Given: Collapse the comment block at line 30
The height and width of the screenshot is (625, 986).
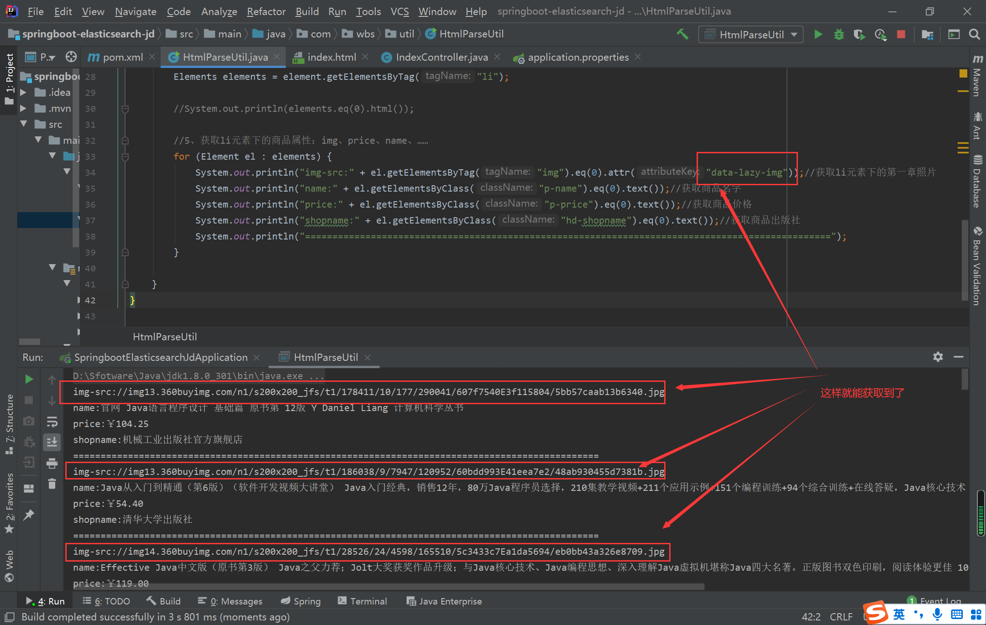Looking at the screenshot, I should point(125,109).
